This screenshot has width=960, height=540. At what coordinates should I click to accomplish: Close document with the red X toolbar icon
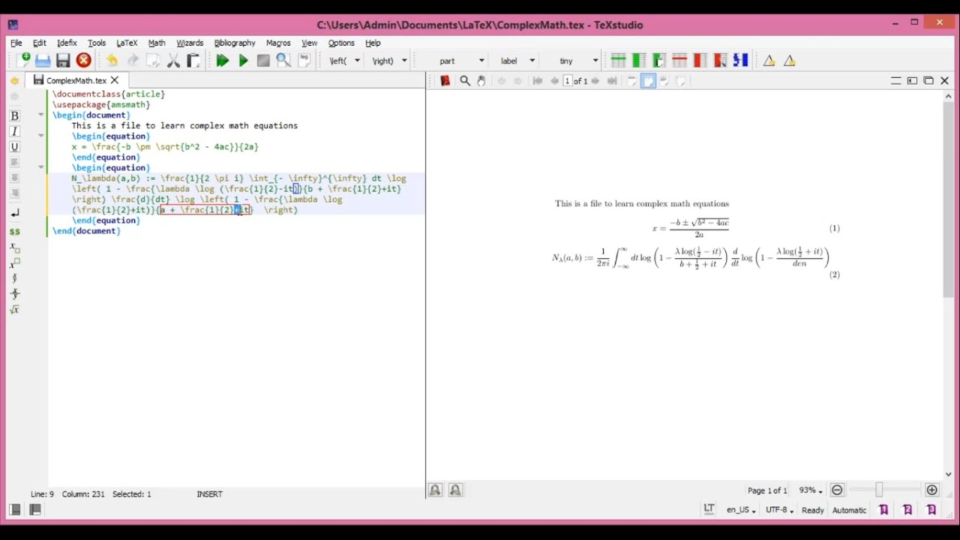click(83, 61)
